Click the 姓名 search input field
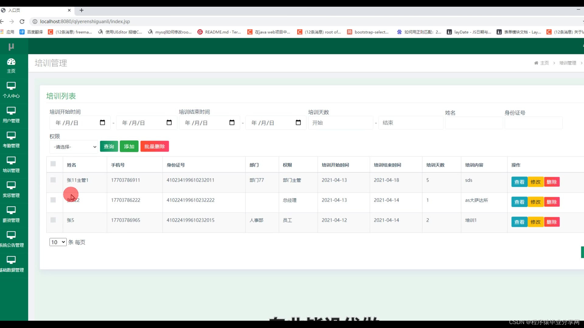Viewport: 584px width, 328px height. point(474,123)
